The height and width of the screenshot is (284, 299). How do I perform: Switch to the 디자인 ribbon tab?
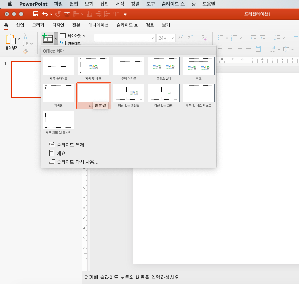(x=58, y=25)
